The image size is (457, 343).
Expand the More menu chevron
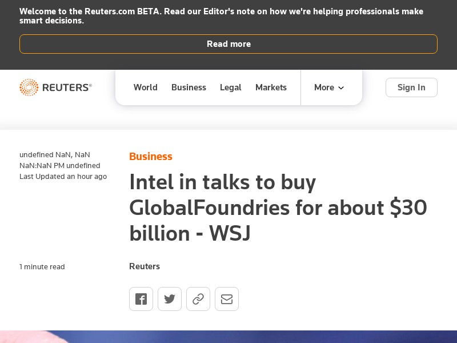point(341,87)
